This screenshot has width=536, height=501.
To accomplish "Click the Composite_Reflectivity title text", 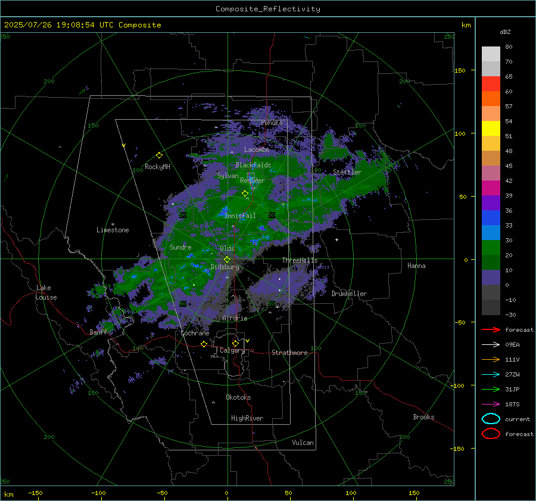I will coord(267,9).
